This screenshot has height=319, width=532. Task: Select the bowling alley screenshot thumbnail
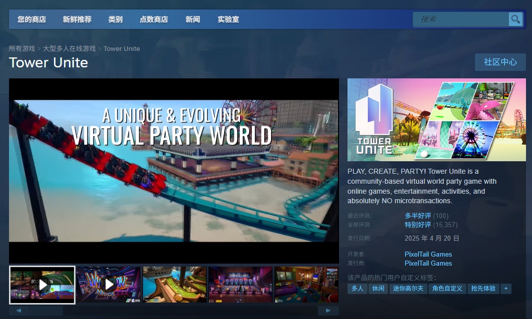click(x=240, y=284)
